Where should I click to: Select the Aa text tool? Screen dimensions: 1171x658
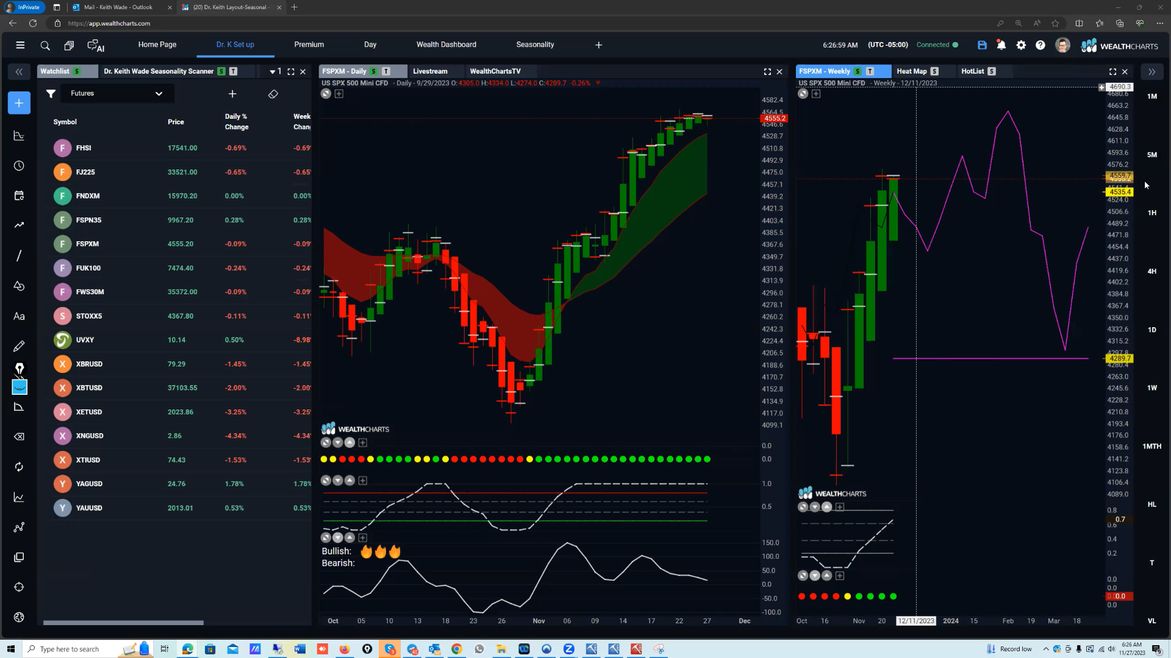pyautogui.click(x=19, y=316)
